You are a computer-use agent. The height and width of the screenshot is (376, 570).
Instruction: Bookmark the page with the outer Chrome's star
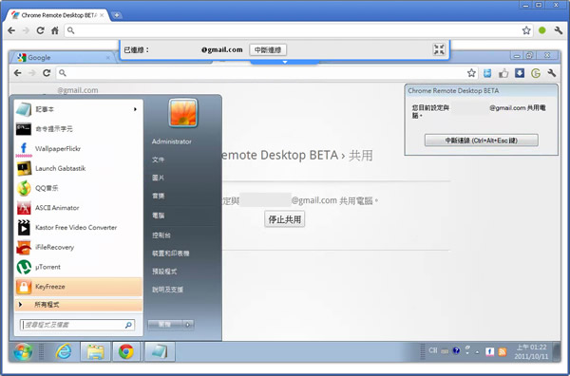[x=526, y=31]
